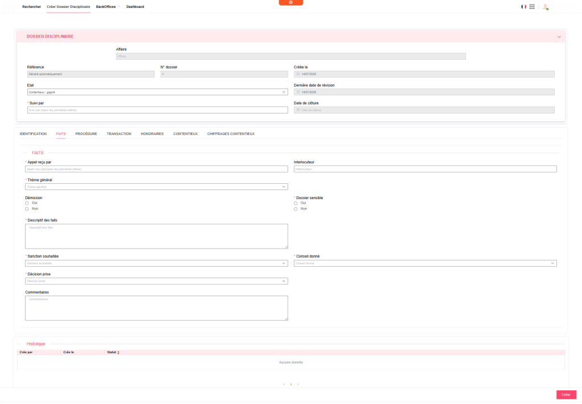Click the Affaire field
This screenshot has width=582, height=404.
pyautogui.click(x=290, y=56)
